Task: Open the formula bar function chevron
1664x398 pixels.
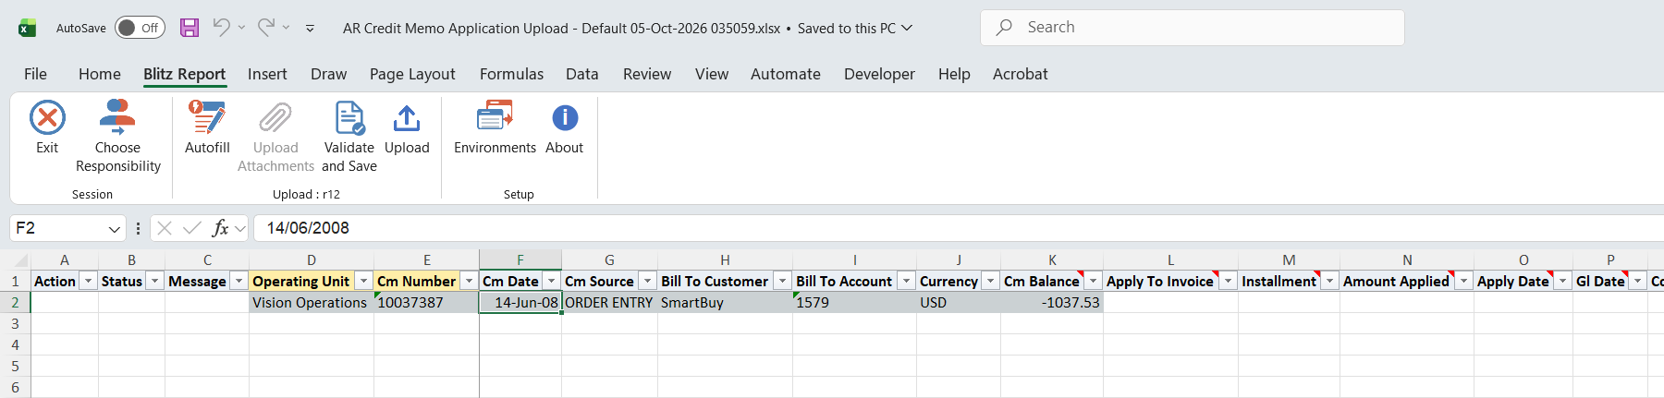Action: pyautogui.click(x=240, y=228)
